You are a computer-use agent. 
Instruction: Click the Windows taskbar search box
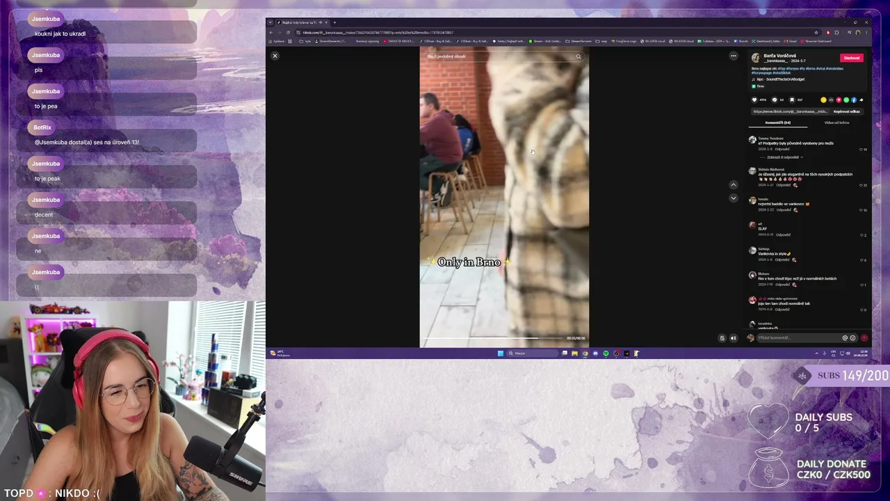pyautogui.click(x=532, y=353)
